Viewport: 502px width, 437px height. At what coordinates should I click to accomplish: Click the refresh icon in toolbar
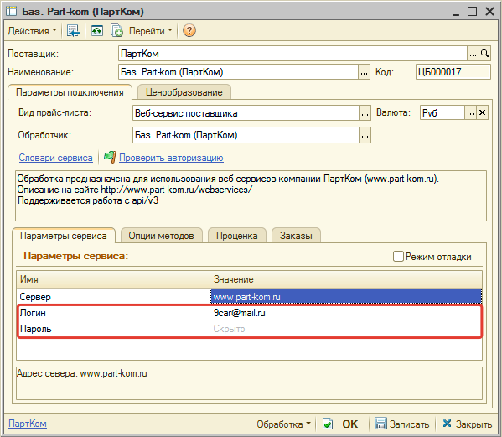click(x=96, y=31)
